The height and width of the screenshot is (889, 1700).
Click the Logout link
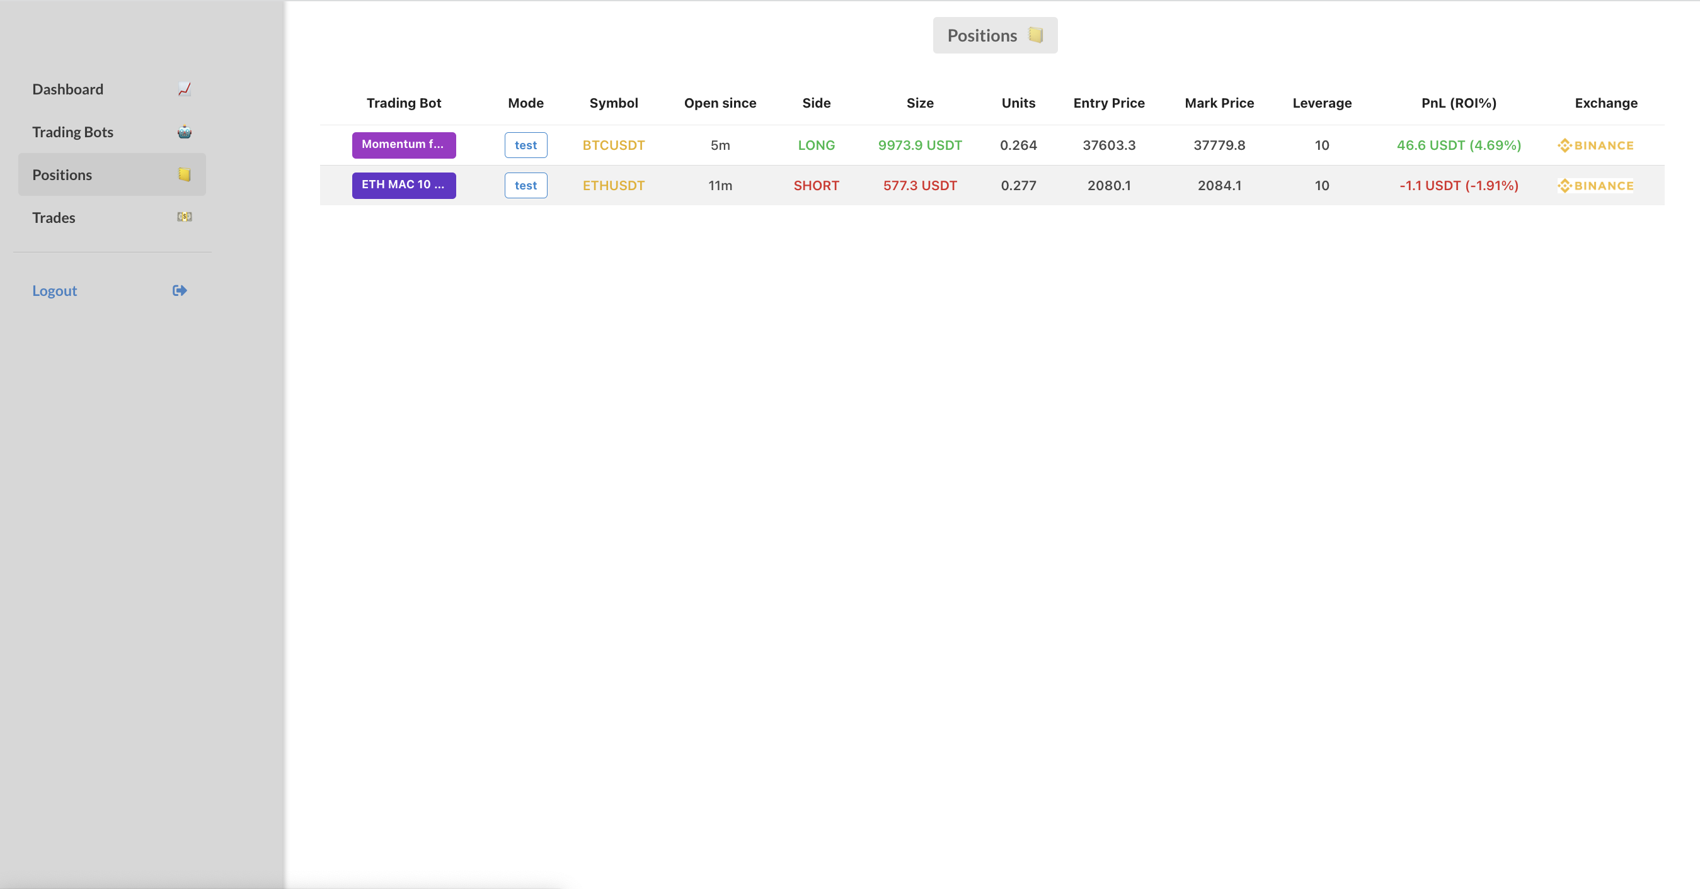55,291
